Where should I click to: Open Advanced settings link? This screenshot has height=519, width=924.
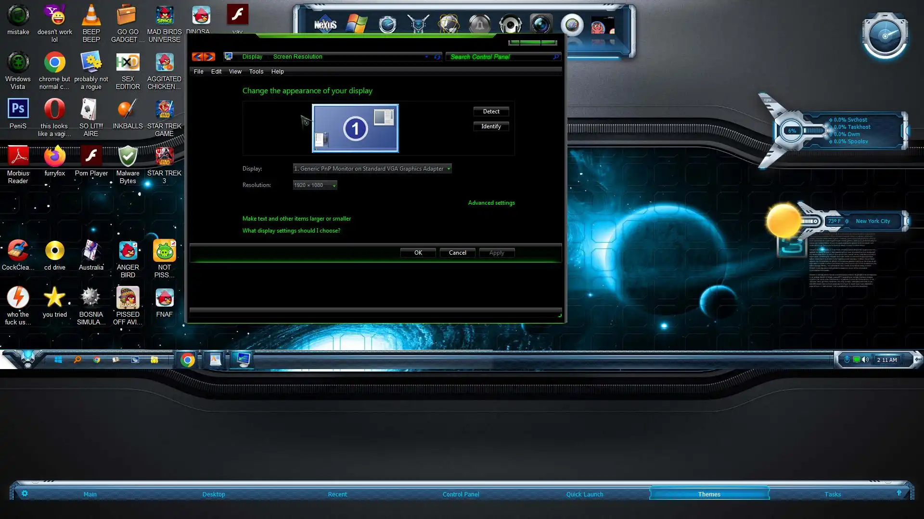(x=491, y=203)
